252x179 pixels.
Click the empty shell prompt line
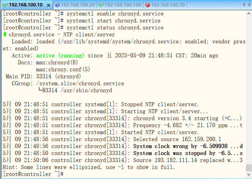pos(33,174)
